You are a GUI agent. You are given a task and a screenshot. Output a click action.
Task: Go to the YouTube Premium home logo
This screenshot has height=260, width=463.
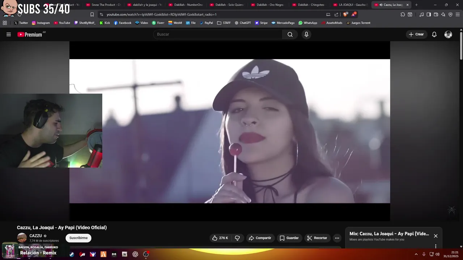(x=30, y=34)
